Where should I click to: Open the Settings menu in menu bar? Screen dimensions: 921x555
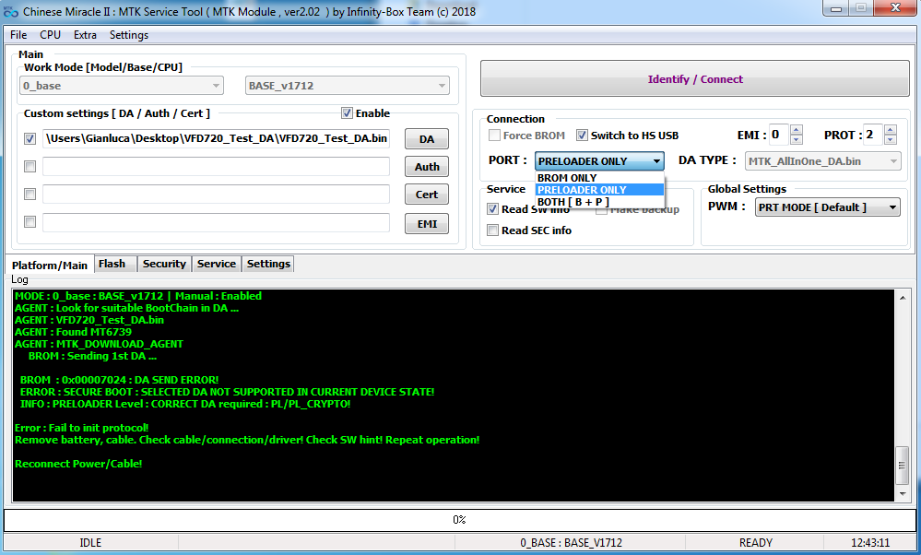pos(129,35)
